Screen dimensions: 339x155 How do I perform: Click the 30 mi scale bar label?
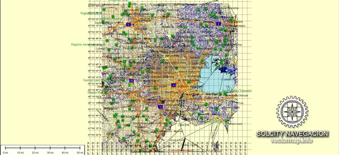[x=50, y=153]
